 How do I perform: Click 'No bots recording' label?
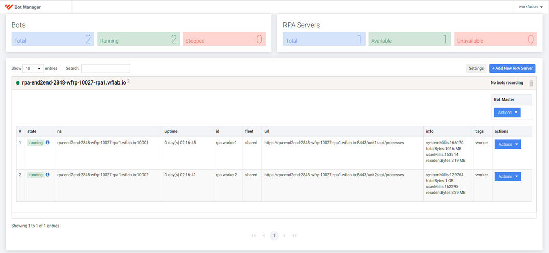pos(507,83)
